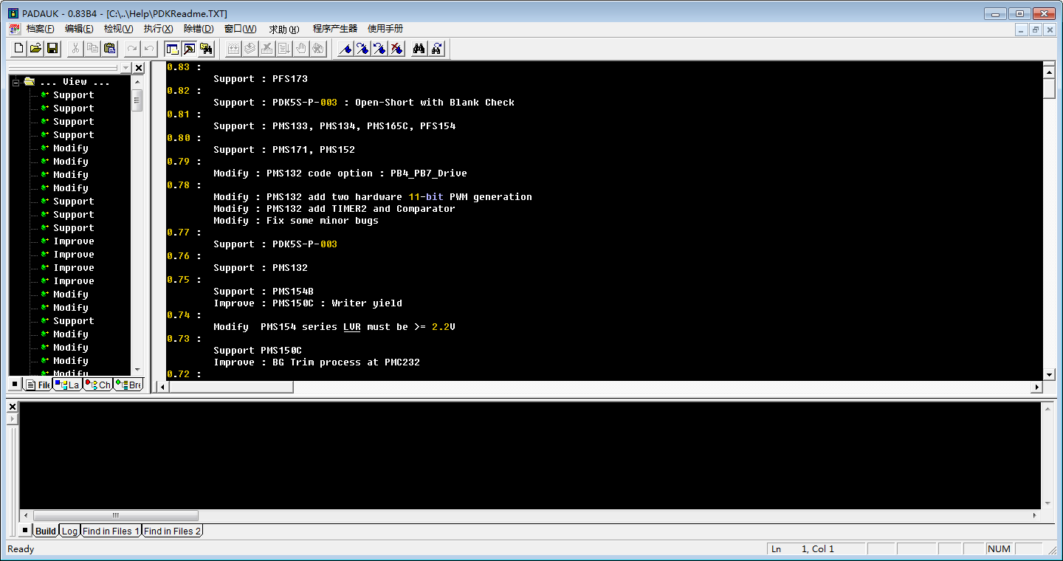The height and width of the screenshot is (561, 1063).
Task: Select the Log output tab
Action: click(69, 531)
